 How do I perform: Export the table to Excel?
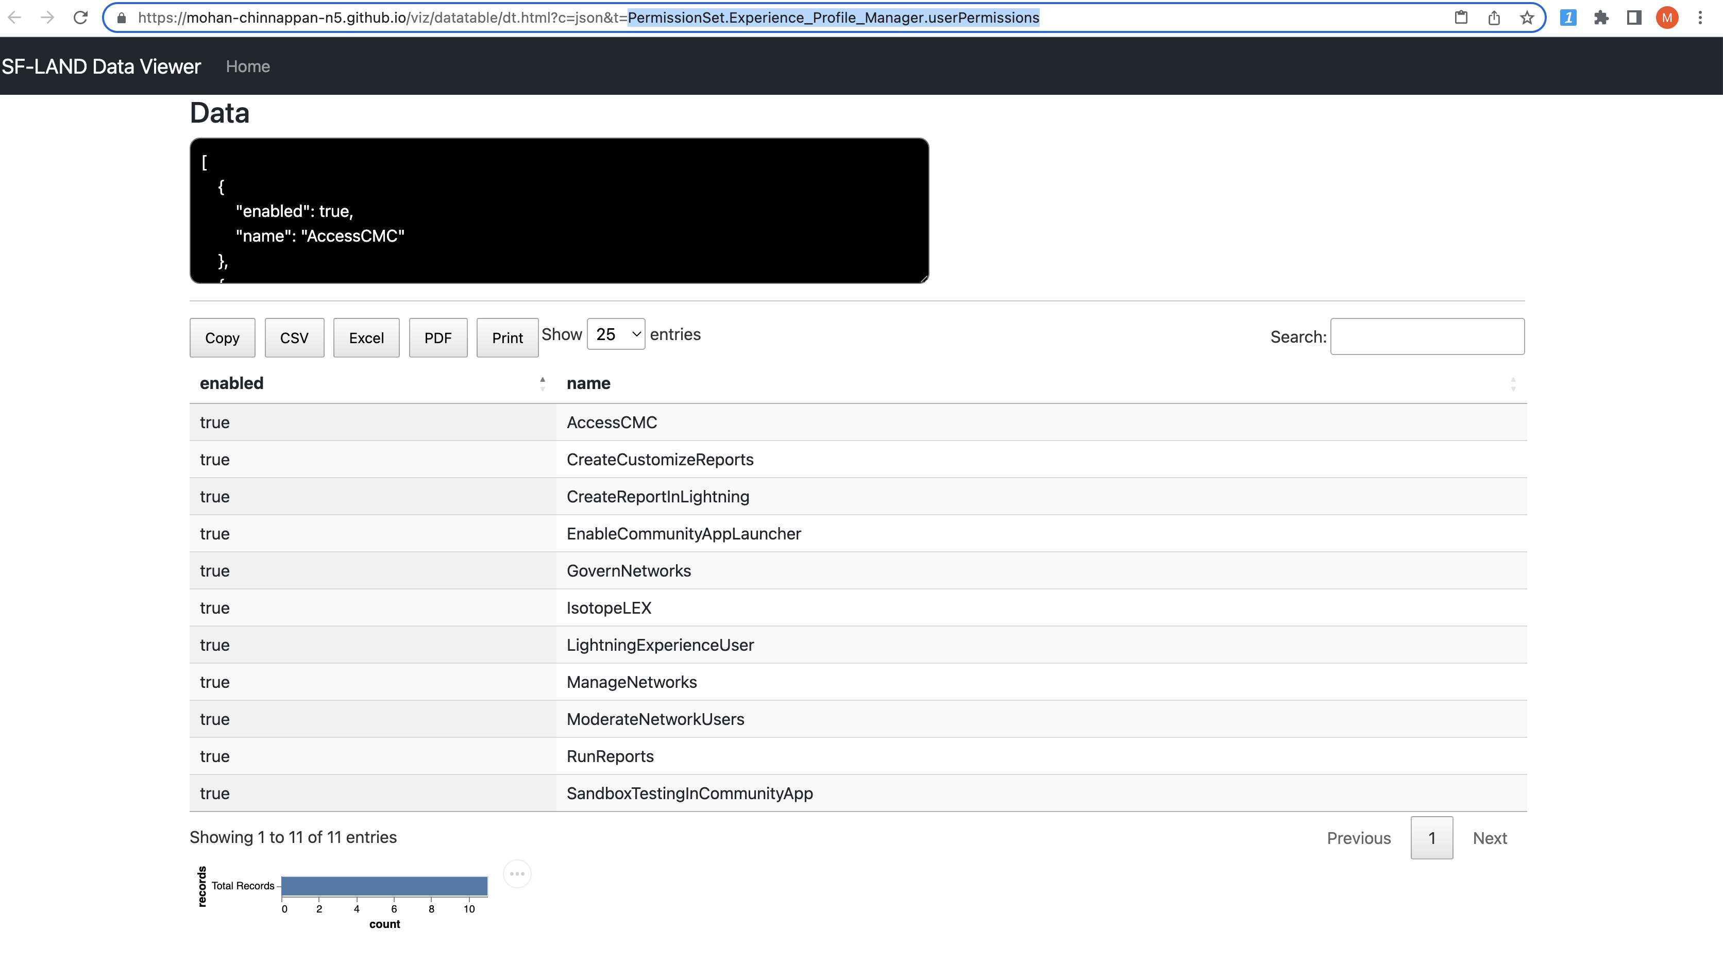366,337
